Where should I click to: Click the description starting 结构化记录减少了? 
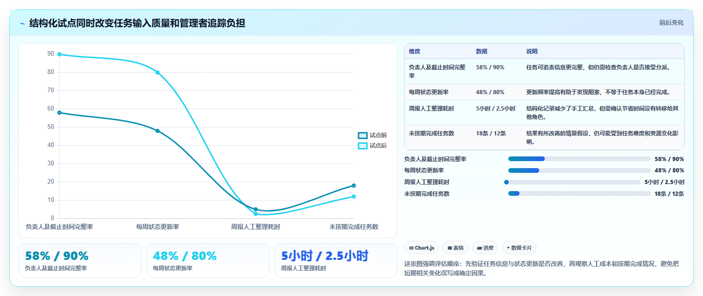[x=603, y=113]
